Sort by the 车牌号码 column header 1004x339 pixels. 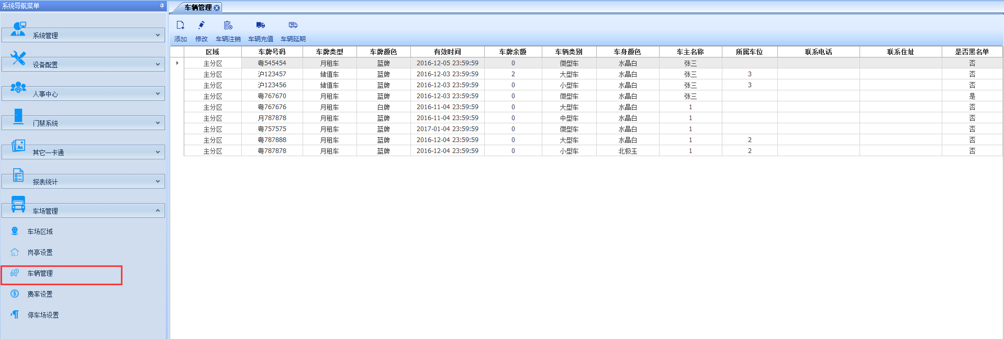click(x=272, y=52)
